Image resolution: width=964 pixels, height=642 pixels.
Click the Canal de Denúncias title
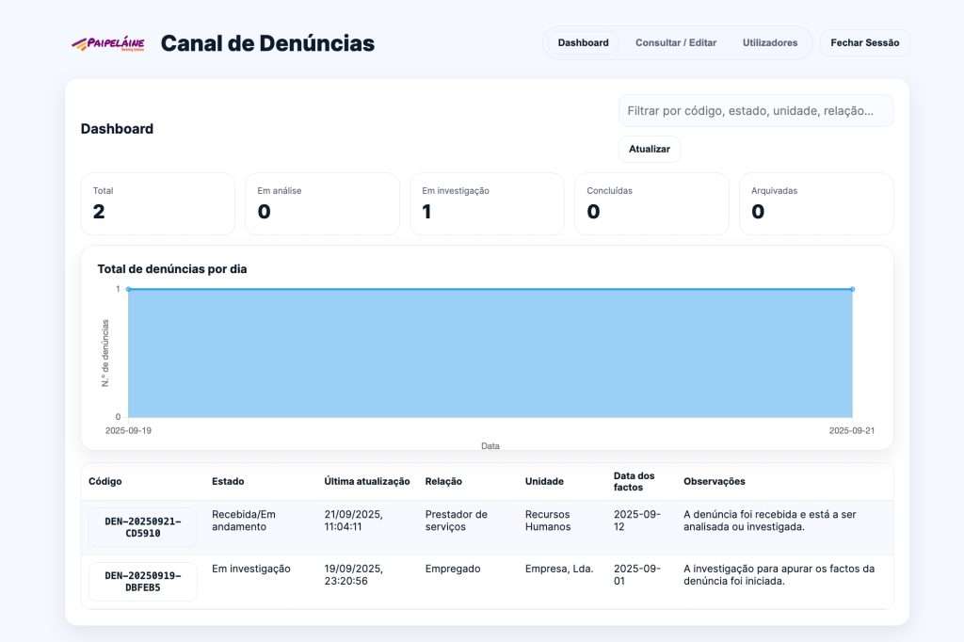[267, 43]
